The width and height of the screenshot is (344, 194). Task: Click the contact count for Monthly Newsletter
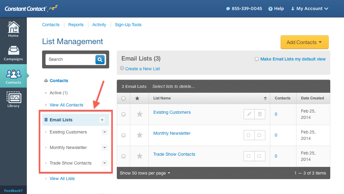tap(276, 135)
